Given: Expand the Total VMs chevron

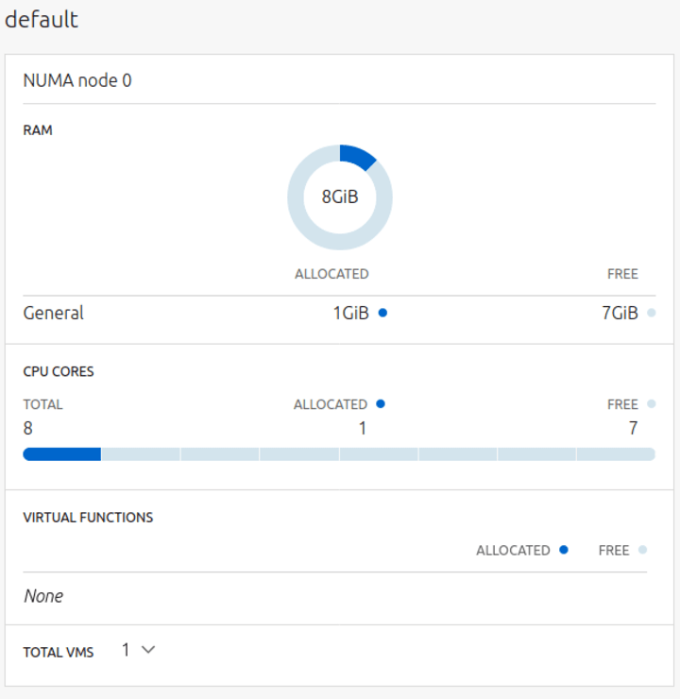Looking at the screenshot, I should [x=148, y=650].
